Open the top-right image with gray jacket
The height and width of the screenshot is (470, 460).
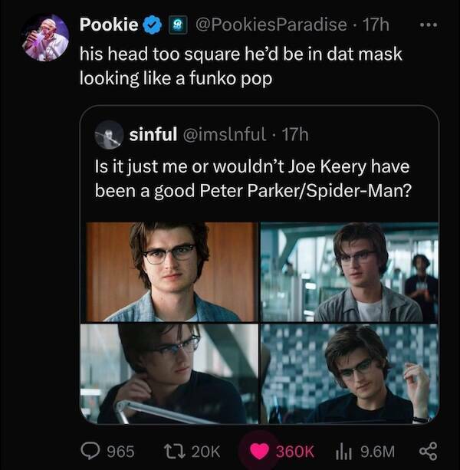[x=350, y=271]
